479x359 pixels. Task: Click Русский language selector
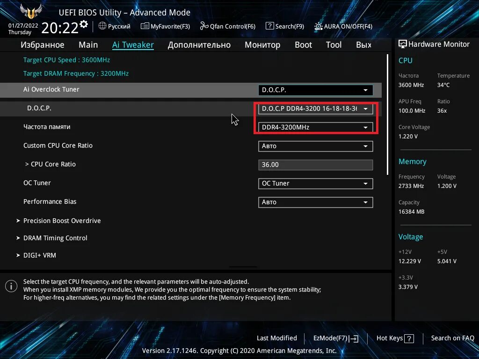pos(119,26)
